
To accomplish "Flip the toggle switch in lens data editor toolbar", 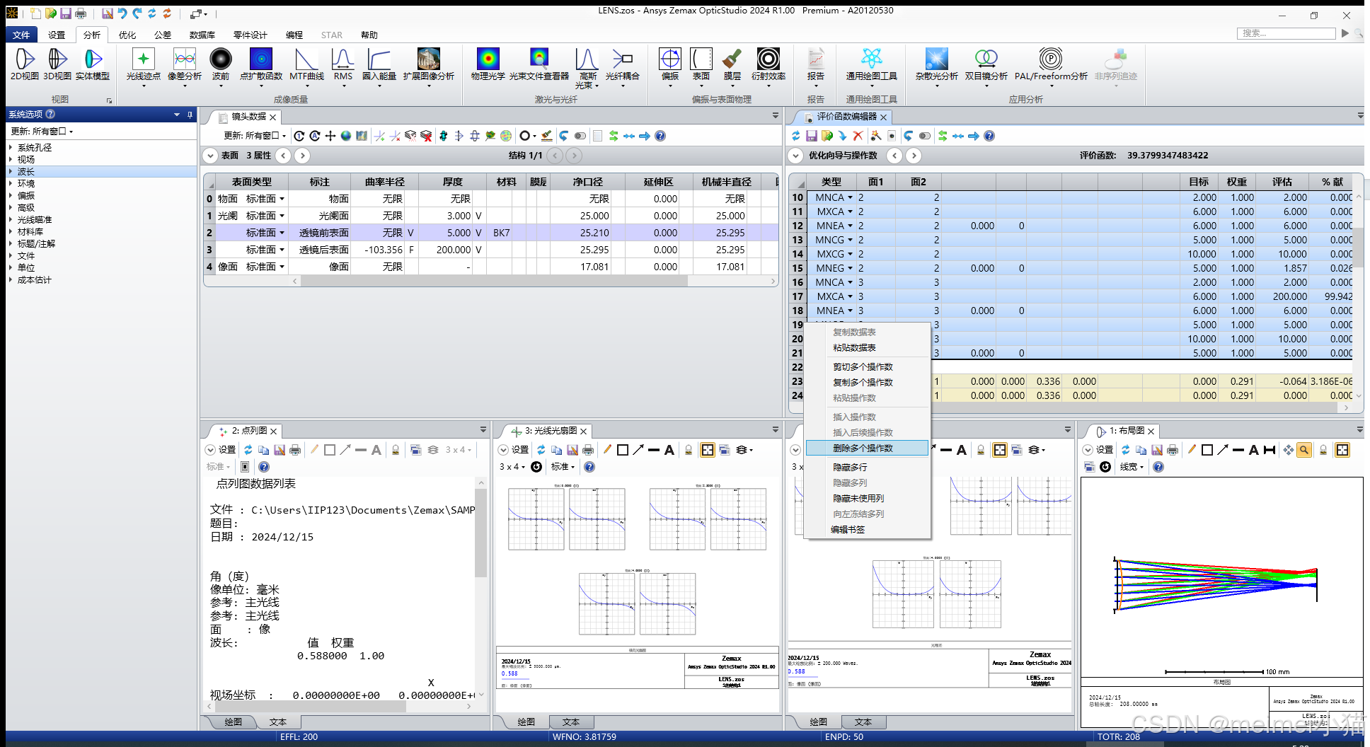I will [x=580, y=136].
